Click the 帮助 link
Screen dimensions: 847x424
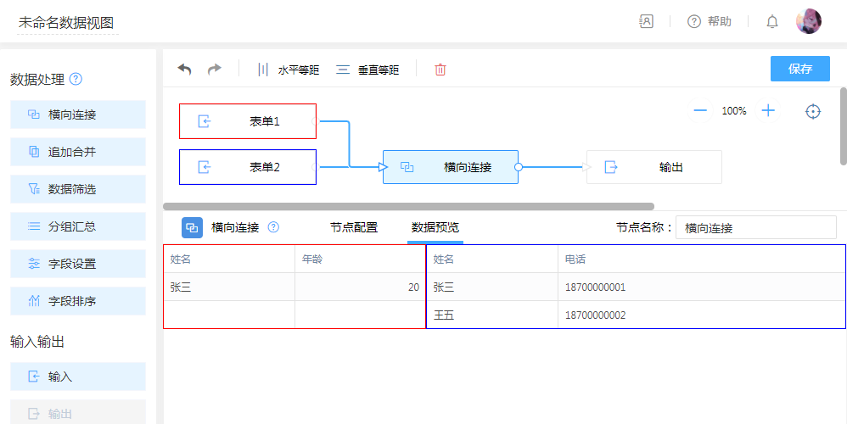(710, 22)
